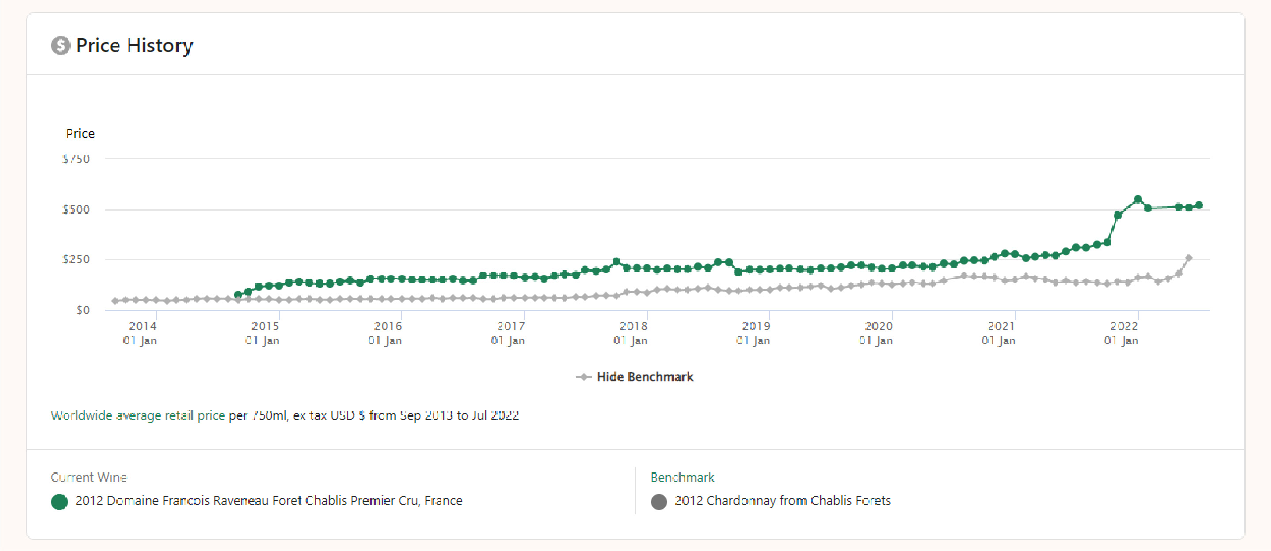Select the 2012 Chardonnay from Chablis Forets text
The width and height of the screenshot is (1271, 551).
point(783,501)
